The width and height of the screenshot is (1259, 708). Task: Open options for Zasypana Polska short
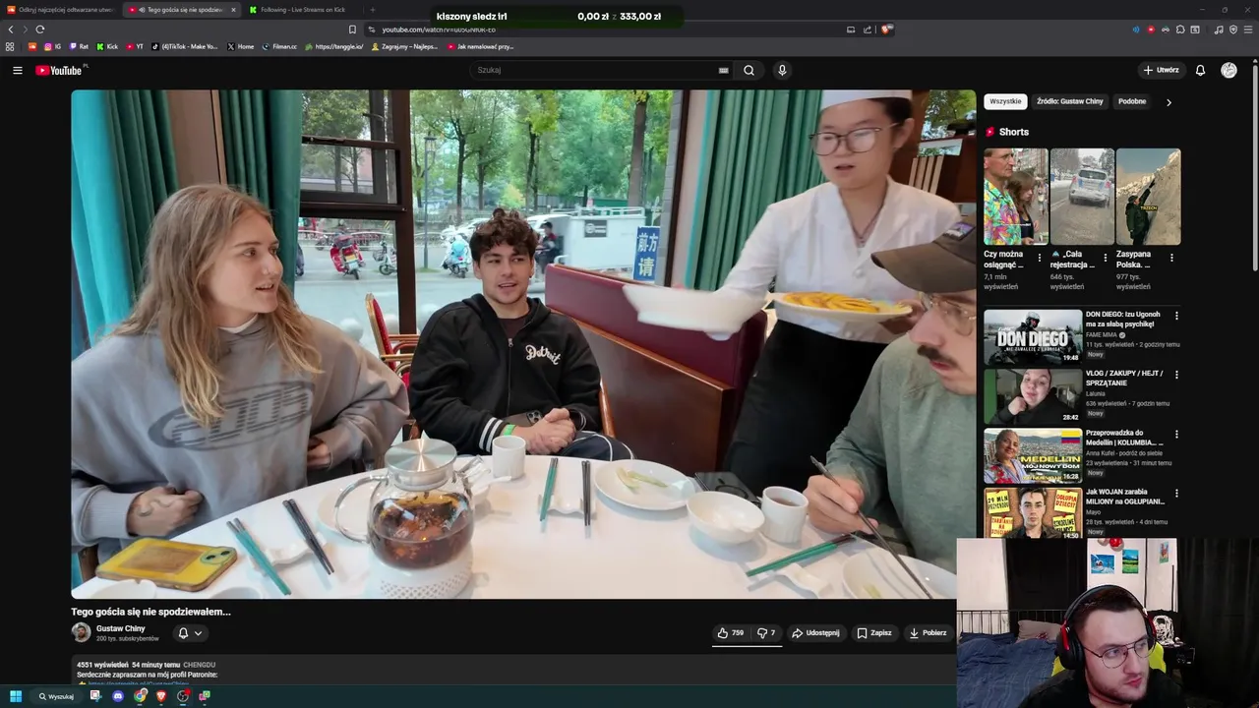tap(1171, 258)
